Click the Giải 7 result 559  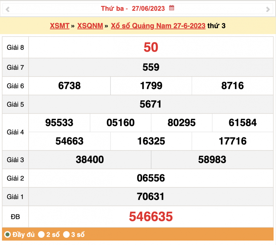coord(151,67)
